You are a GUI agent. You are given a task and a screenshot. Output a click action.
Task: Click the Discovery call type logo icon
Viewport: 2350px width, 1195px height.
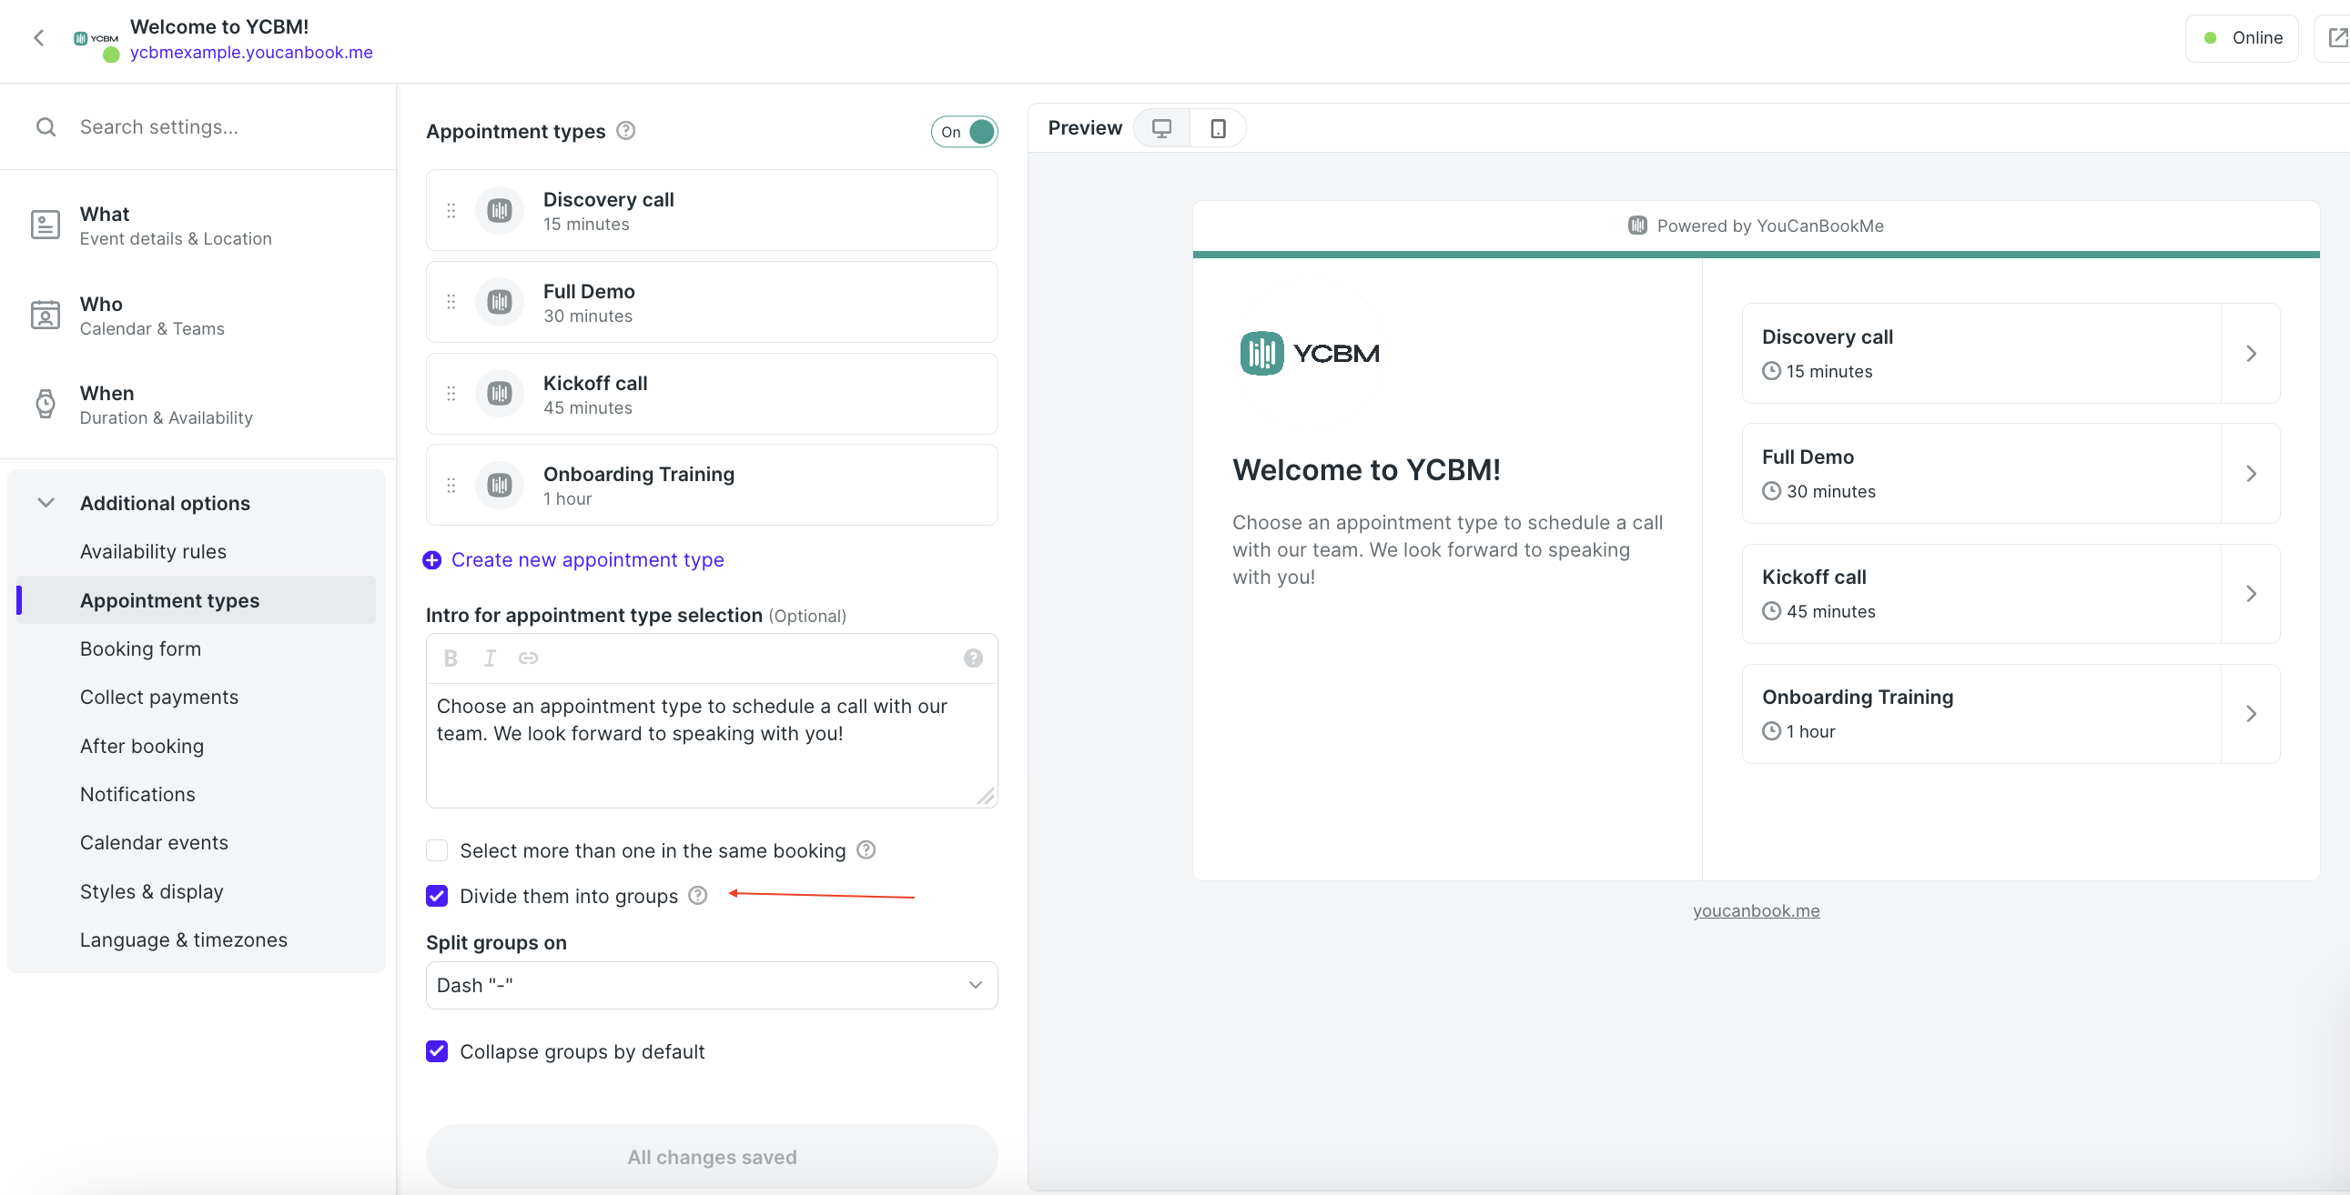[500, 211]
